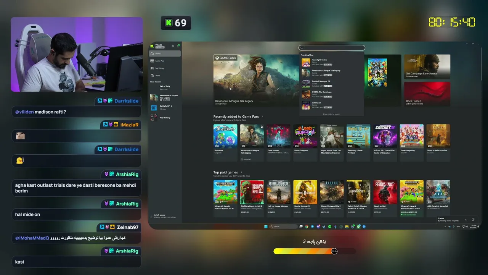Open the Get Campaign Early Access banner
The width and height of the screenshot is (488, 275).
(427, 67)
